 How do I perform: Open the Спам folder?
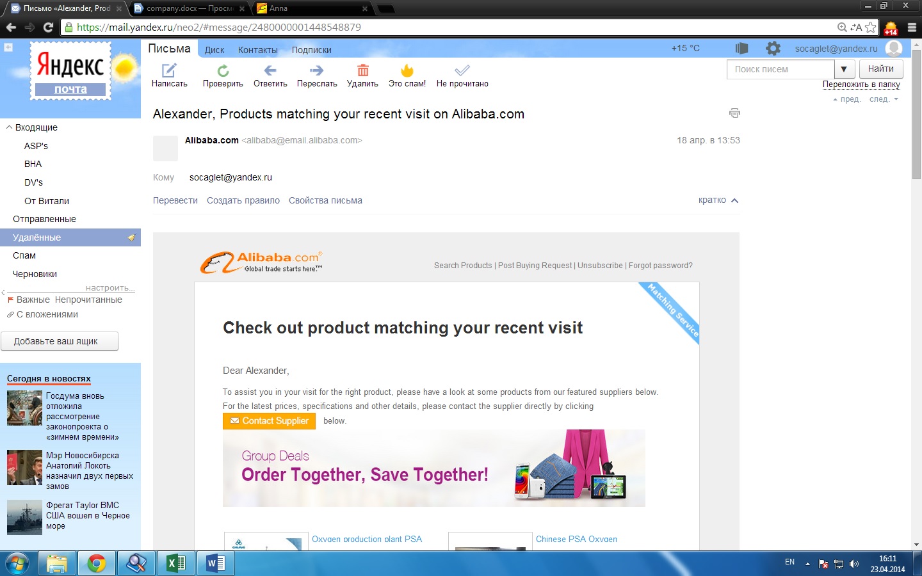tap(24, 255)
